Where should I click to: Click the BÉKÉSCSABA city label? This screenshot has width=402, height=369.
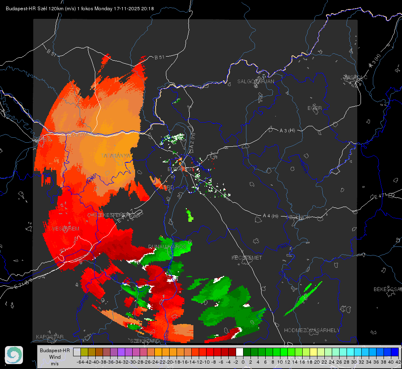pos(388,289)
